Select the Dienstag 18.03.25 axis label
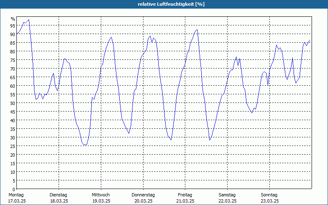The image size is (328, 205). [59, 198]
